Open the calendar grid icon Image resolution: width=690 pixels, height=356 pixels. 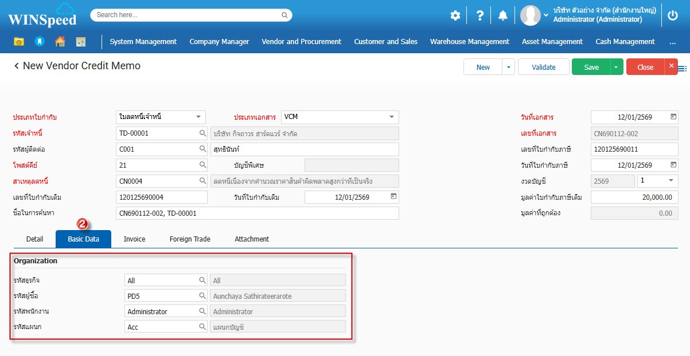[81, 42]
